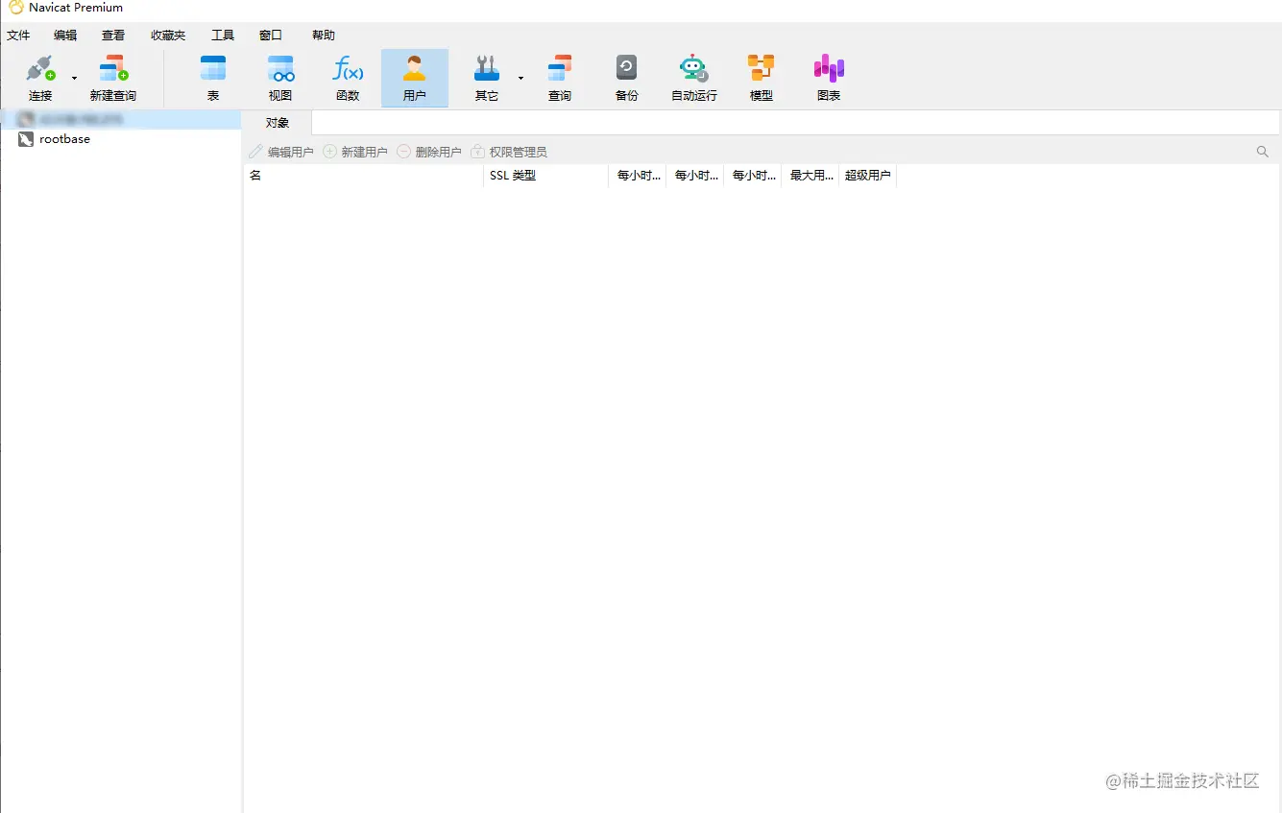1282x813 pixels.
Task: Sort by the SSL 类型 column header
Action: click(545, 176)
